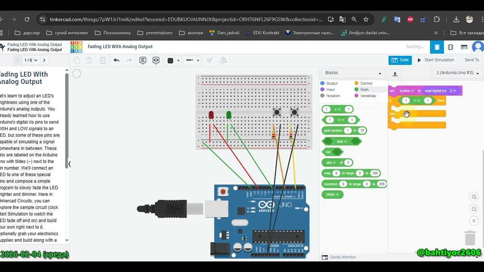Undo the last action
Image resolution: width=484 pixels, height=272 pixels.
(x=116, y=60)
